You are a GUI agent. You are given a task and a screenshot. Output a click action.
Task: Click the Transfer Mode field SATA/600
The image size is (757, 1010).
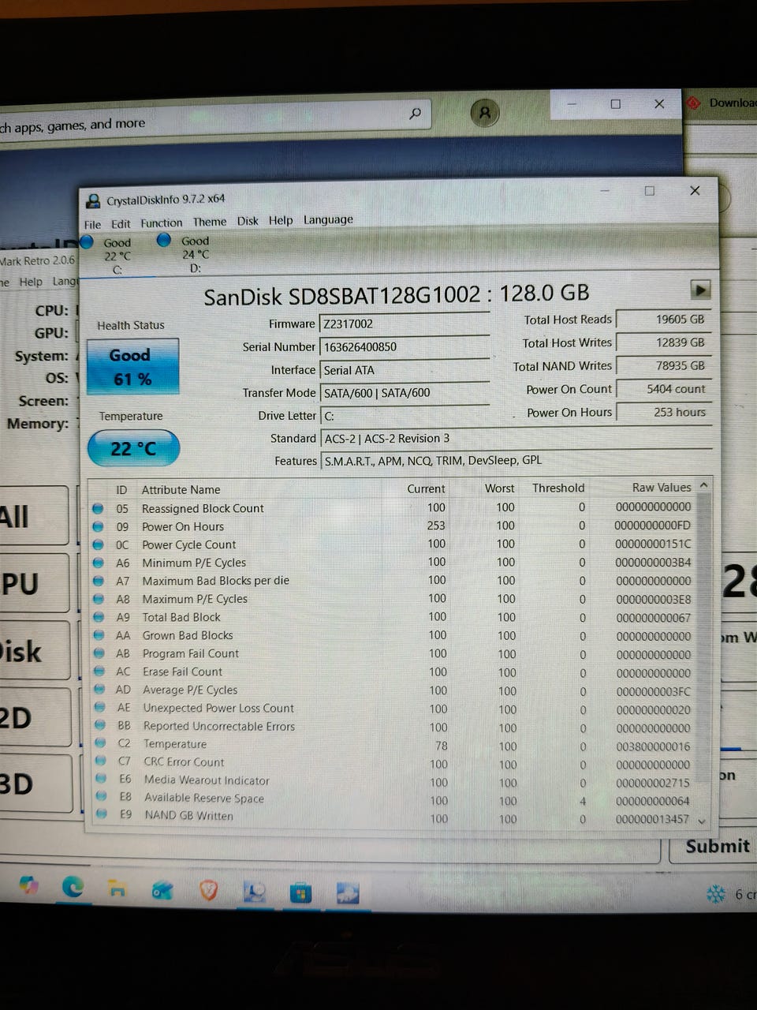click(x=405, y=392)
